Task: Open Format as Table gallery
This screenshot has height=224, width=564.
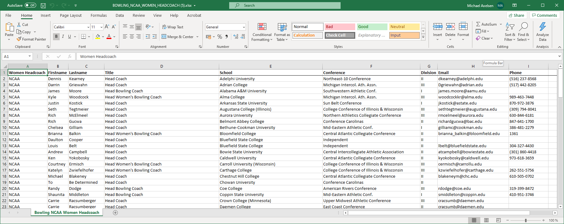Action: 282,32
